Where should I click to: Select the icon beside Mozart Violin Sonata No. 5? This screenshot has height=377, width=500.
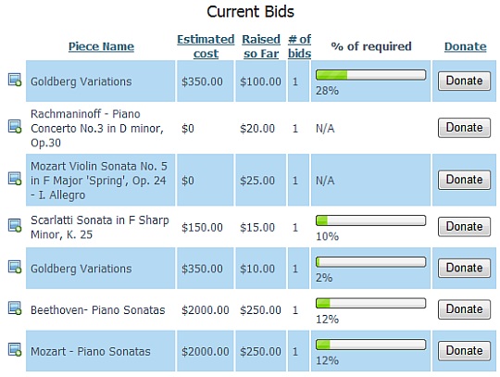pyautogui.click(x=15, y=179)
